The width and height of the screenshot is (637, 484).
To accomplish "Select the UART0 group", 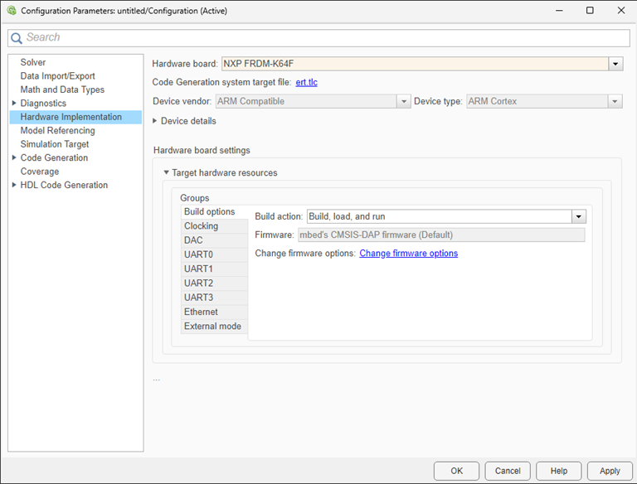I will coord(198,255).
